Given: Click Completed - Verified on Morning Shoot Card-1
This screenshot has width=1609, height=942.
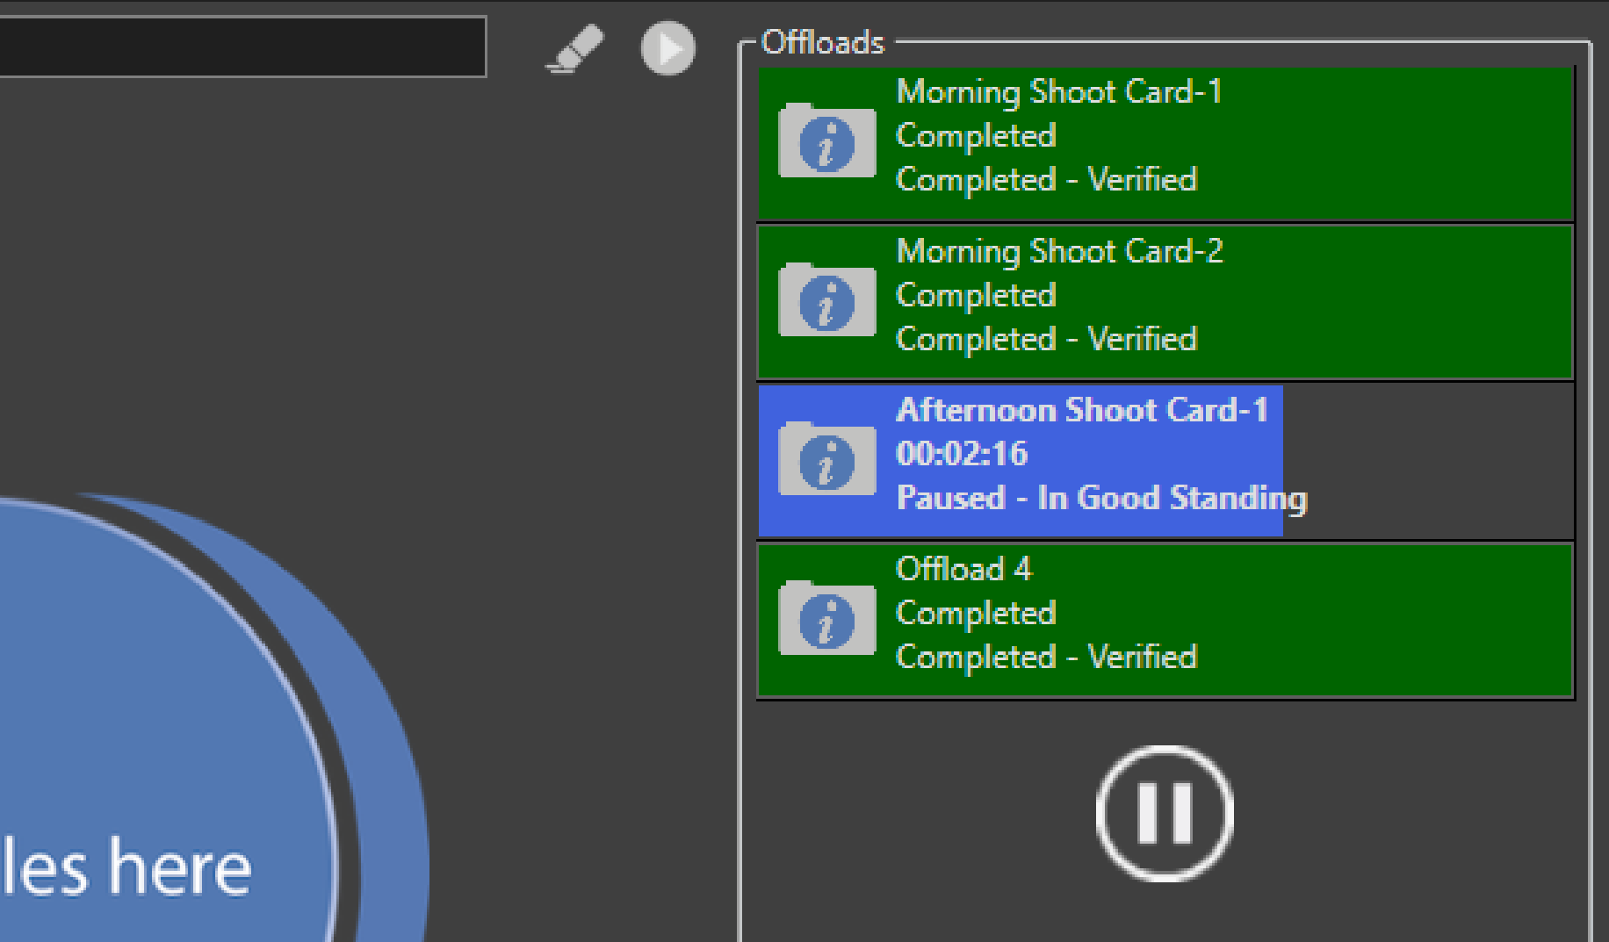Looking at the screenshot, I should pyautogui.click(x=1045, y=180).
